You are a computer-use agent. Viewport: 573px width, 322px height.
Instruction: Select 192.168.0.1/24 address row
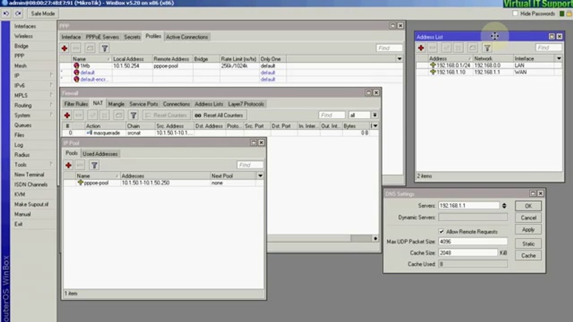[x=489, y=65]
